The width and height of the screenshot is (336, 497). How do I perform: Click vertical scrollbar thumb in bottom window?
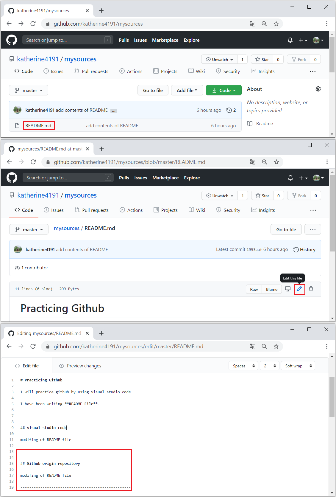click(332, 397)
